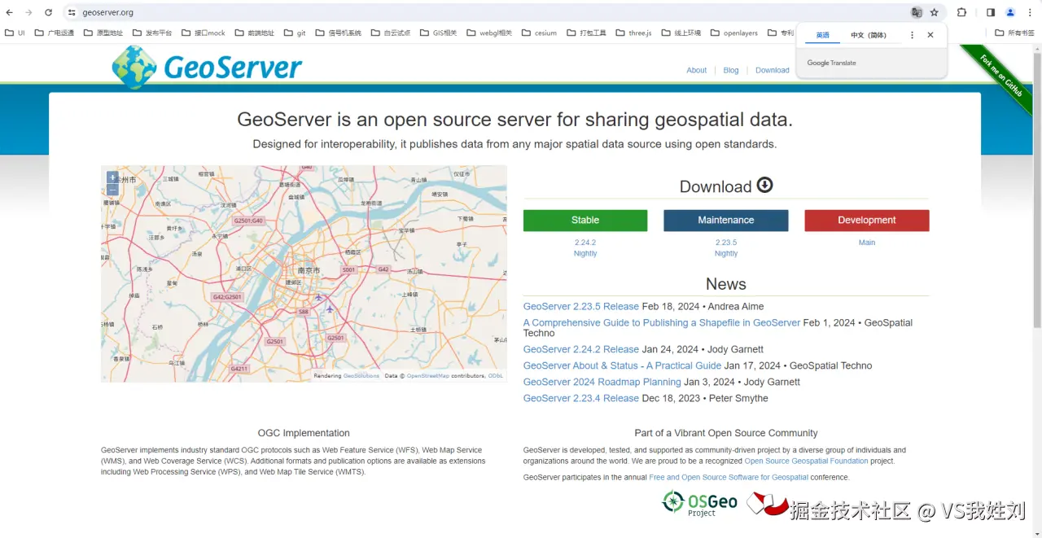Open GeoServer 2024 Roadmap Planning post
Screen dimensions: 1042x538
click(x=602, y=382)
